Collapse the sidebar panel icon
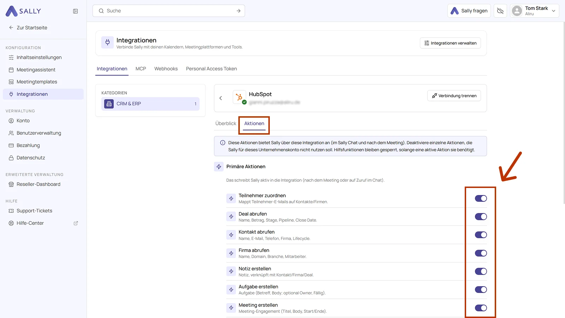The width and height of the screenshot is (565, 318). coord(76,11)
